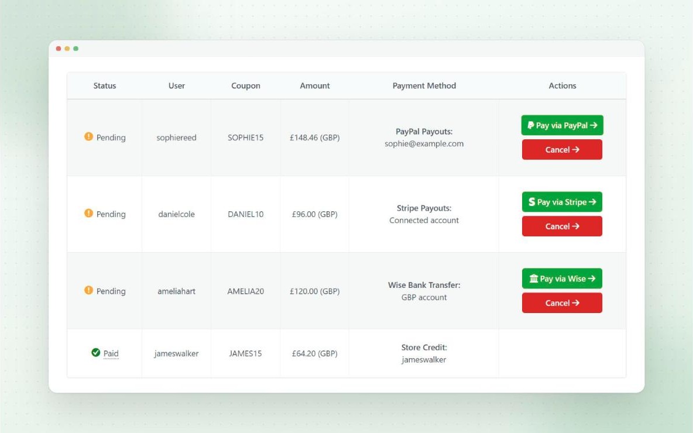Click the Status column header
The height and width of the screenshot is (433, 693).
[105, 85]
